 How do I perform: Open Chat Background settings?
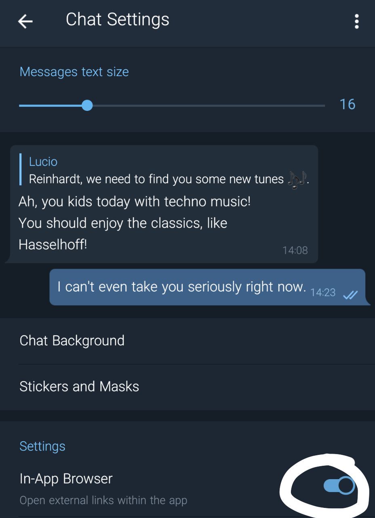pos(187,341)
